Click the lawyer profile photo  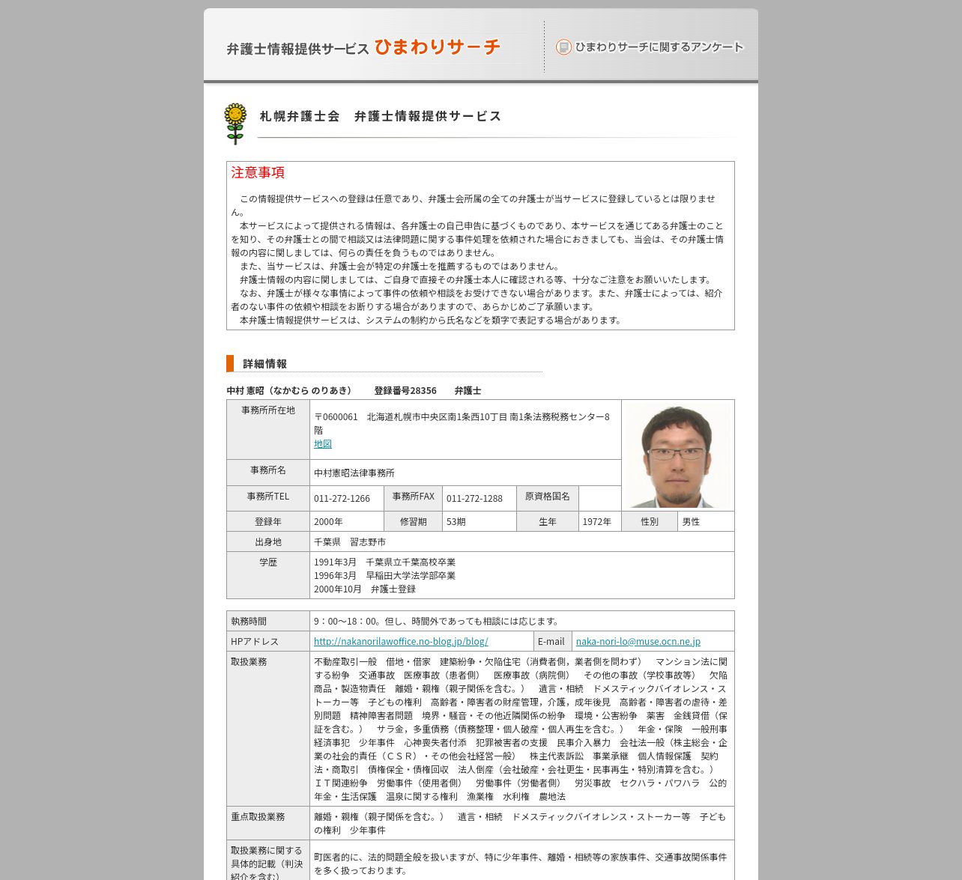pyautogui.click(x=678, y=455)
